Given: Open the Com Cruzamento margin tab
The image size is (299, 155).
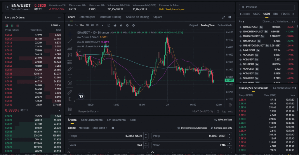Looking at the screenshot, I should [92, 120].
